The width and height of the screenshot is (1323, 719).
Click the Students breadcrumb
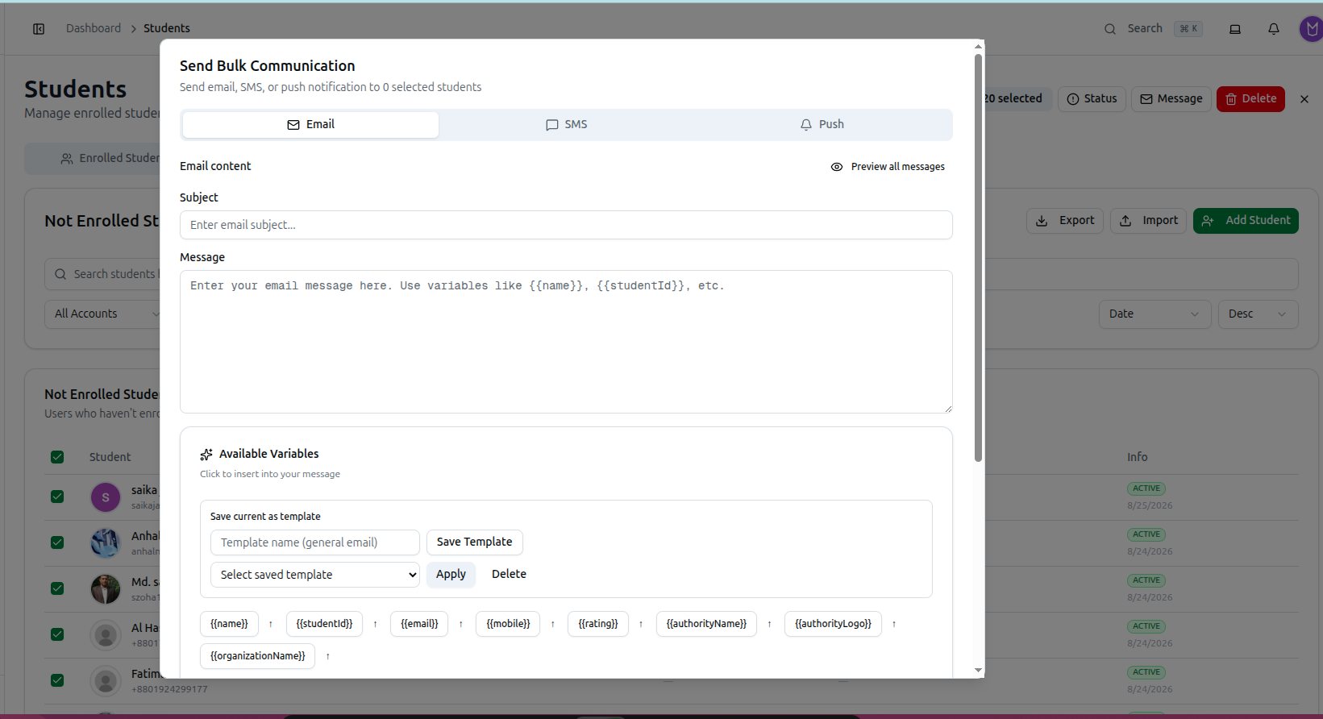pos(167,28)
